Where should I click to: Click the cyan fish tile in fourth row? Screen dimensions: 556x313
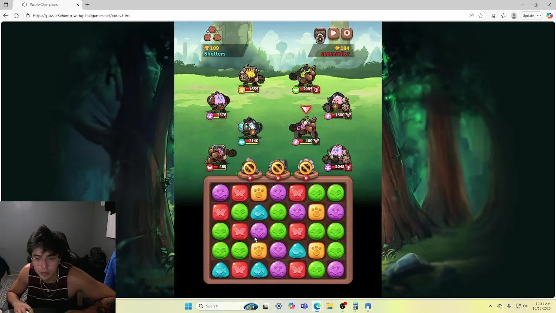point(298,250)
